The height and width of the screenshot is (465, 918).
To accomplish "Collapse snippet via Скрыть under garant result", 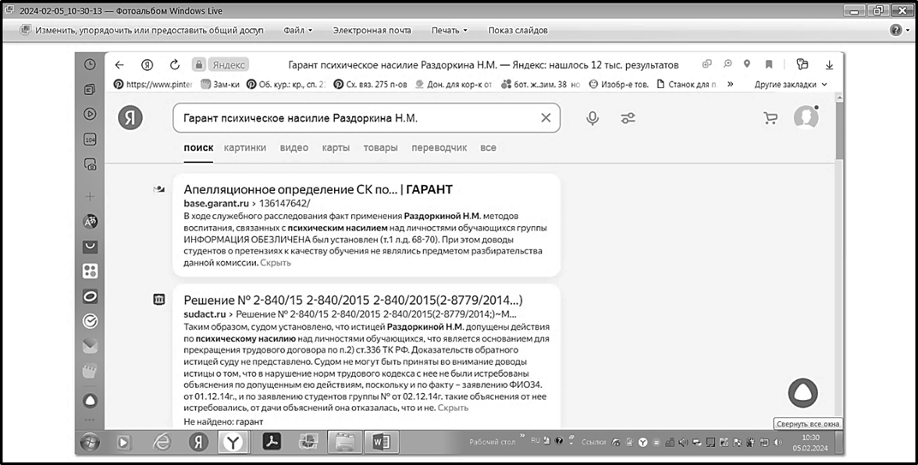I will click(x=276, y=263).
